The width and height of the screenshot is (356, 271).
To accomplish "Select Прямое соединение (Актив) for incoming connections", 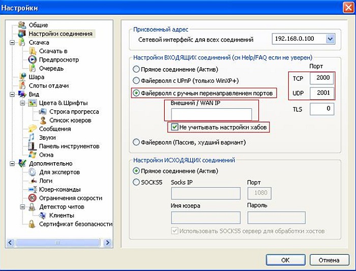I will (x=136, y=69).
